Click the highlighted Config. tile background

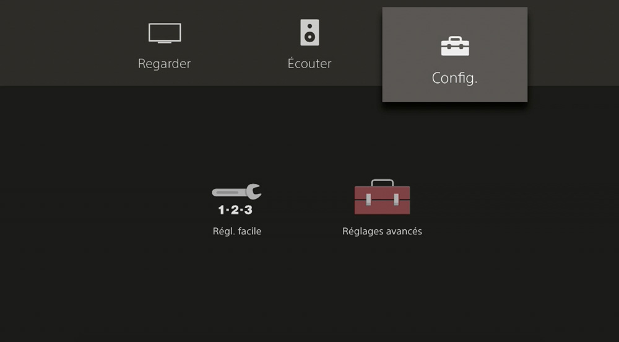(455, 55)
